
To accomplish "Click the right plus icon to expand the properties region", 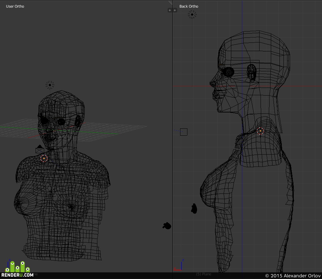I will coord(175,10).
